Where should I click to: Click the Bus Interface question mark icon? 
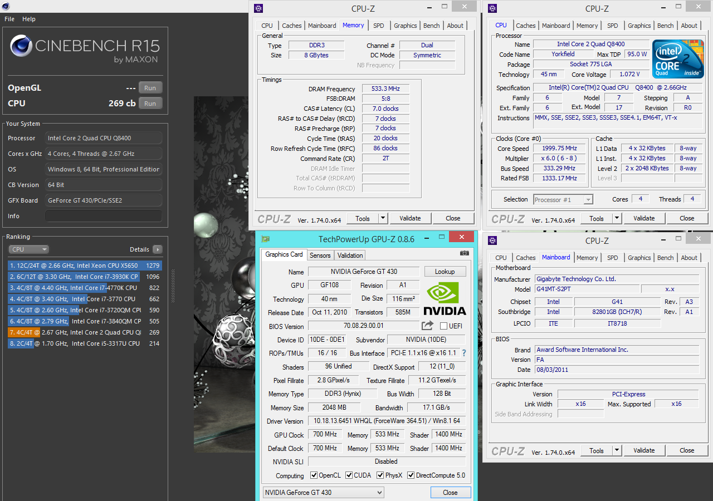pyautogui.click(x=463, y=353)
